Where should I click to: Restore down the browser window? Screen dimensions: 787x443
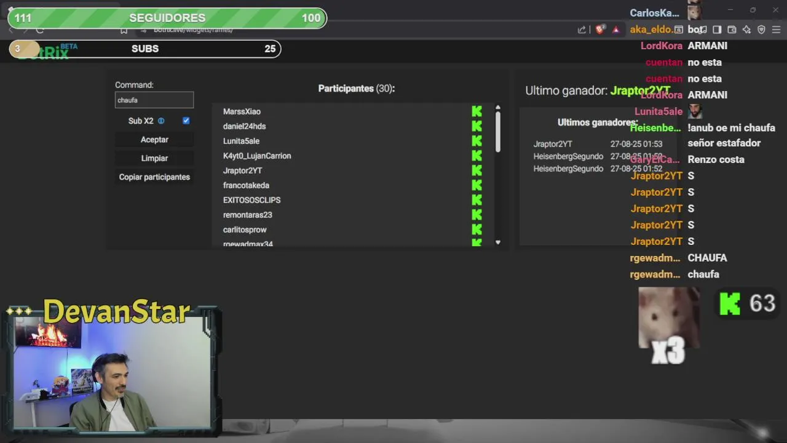(x=753, y=10)
